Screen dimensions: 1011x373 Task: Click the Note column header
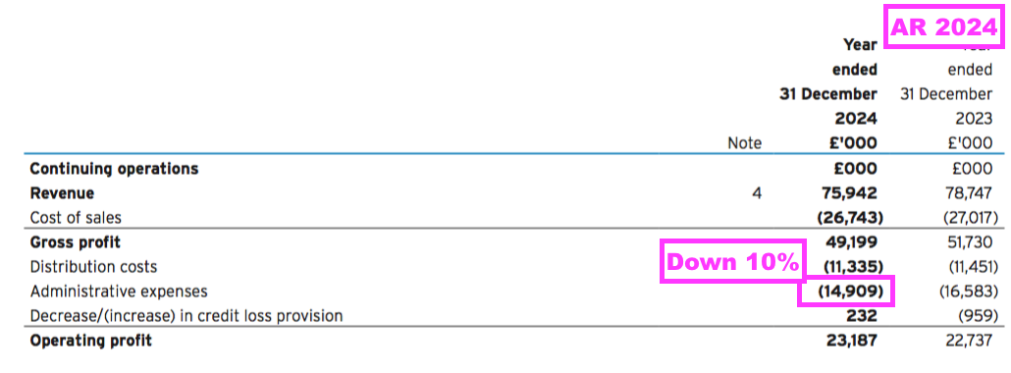click(x=743, y=143)
